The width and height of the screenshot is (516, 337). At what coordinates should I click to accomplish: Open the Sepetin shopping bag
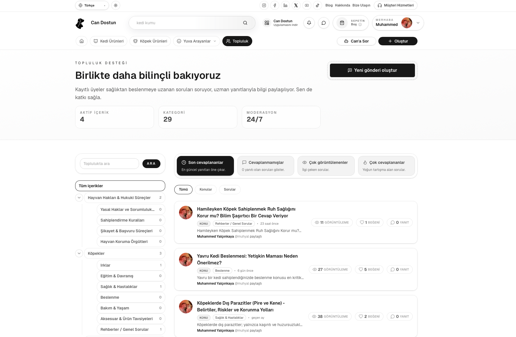(x=351, y=23)
